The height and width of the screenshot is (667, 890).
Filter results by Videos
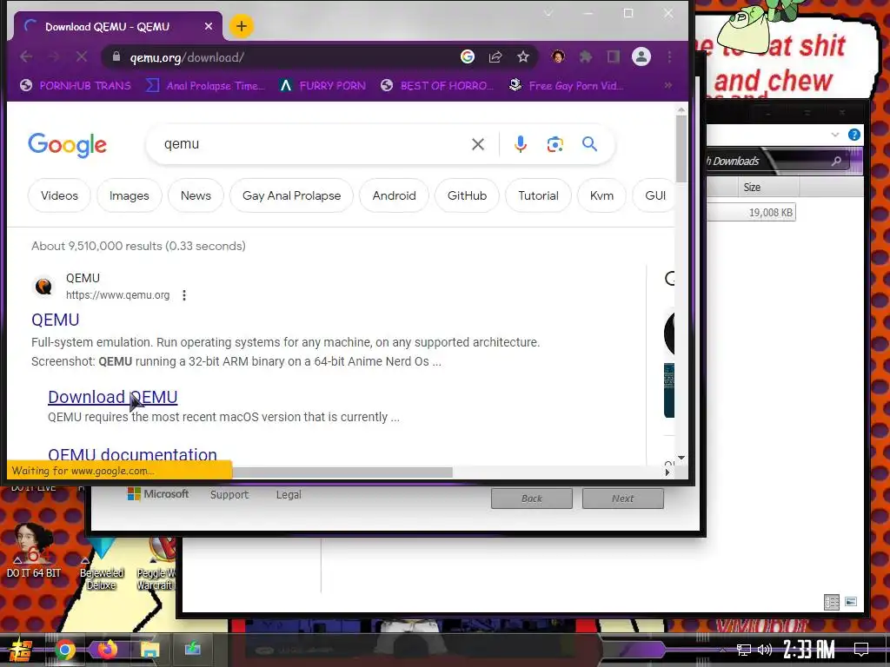tap(59, 195)
